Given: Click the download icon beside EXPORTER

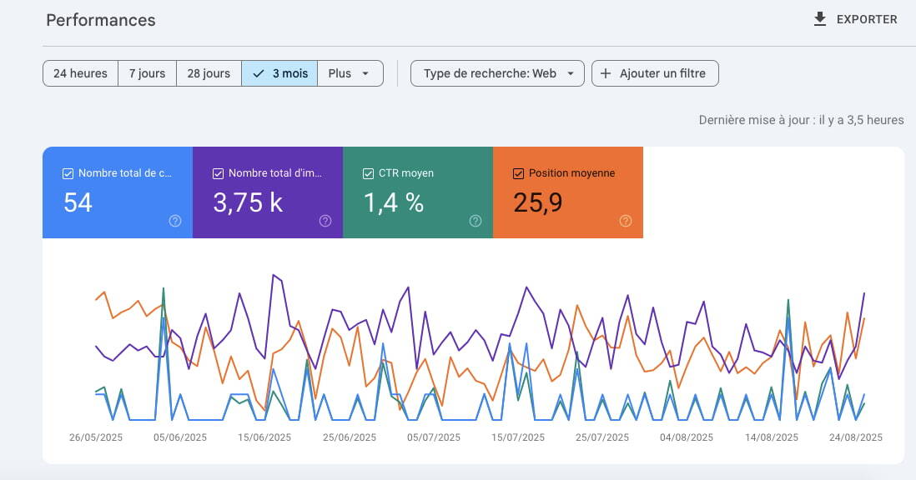Looking at the screenshot, I should tap(818, 18).
